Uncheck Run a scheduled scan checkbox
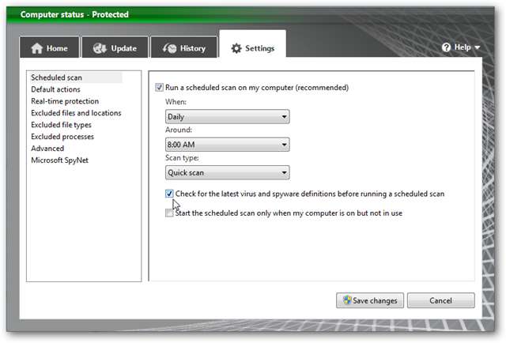Viewport: 506px width, 343px height. pyautogui.click(x=159, y=88)
